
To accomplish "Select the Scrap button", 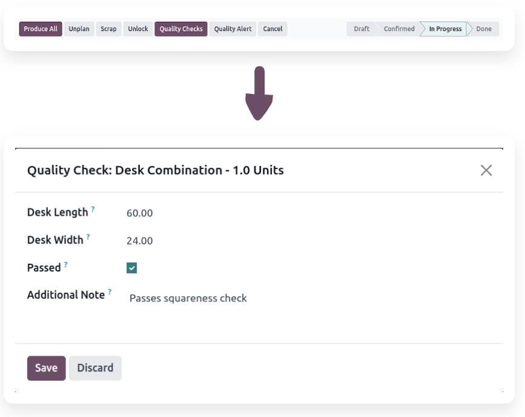I will 108,29.
